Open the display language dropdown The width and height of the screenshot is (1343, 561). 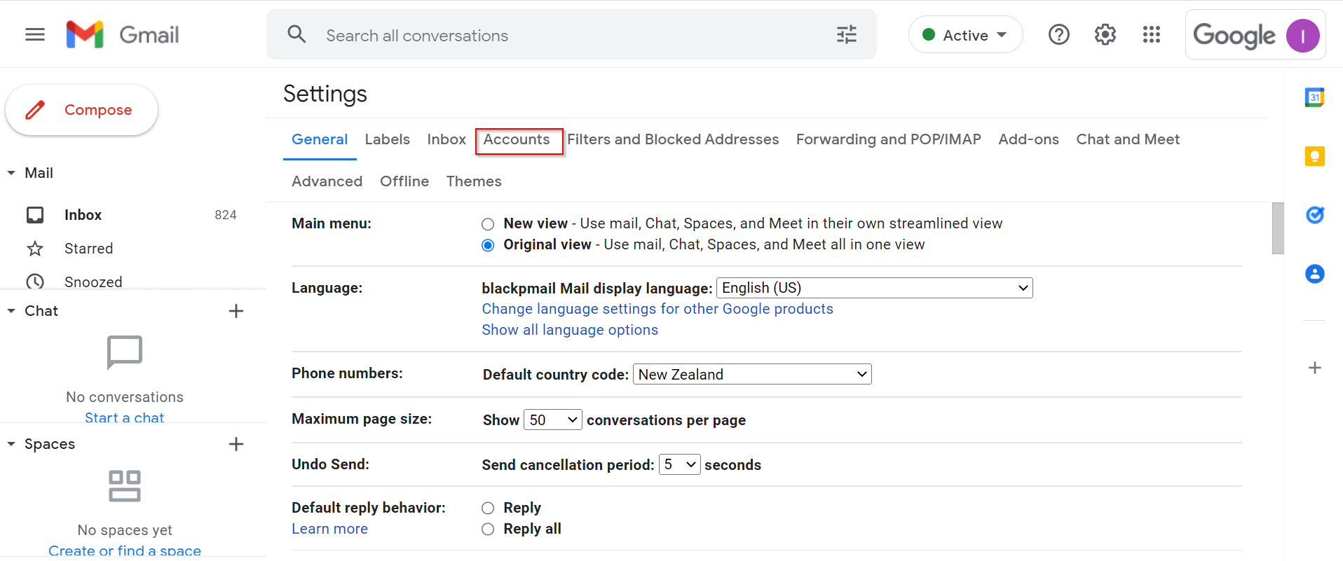point(873,288)
